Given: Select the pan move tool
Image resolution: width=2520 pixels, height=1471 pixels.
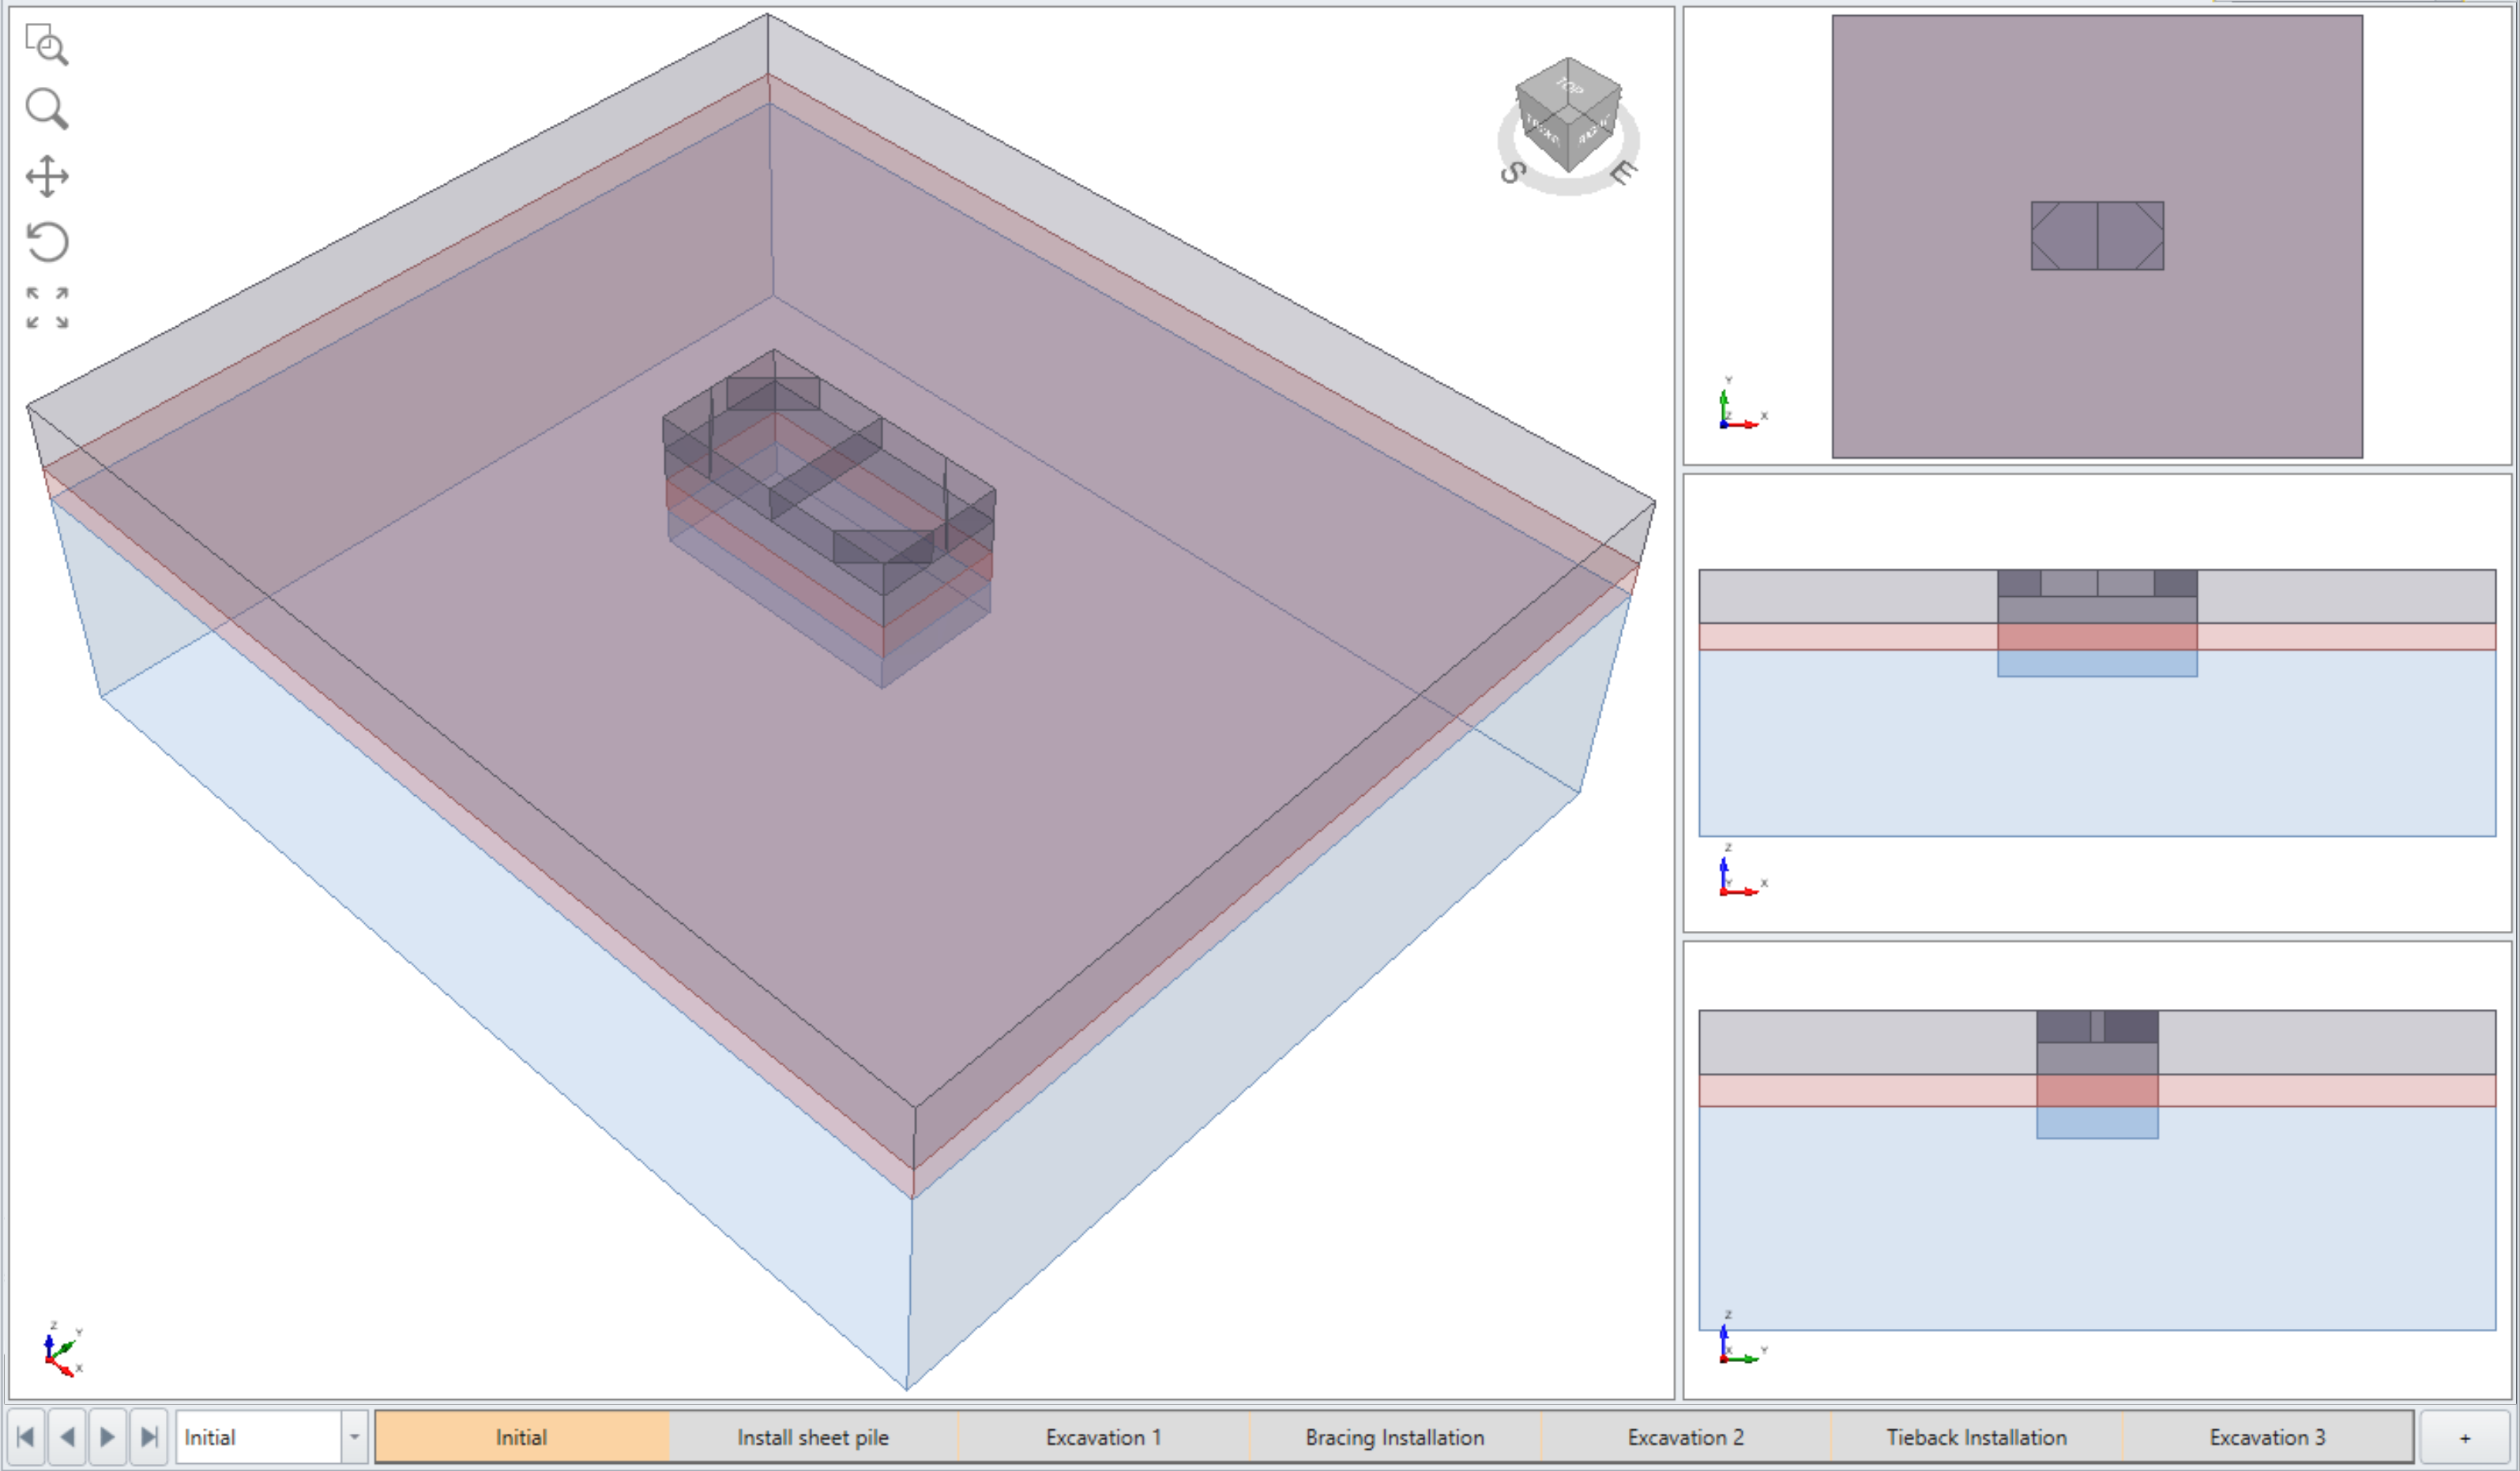Looking at the screenshot, I should [x=47, y=177].
